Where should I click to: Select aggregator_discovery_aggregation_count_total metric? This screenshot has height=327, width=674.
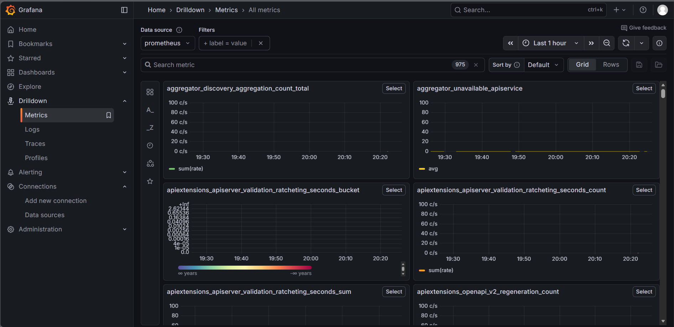pos(394,88)
